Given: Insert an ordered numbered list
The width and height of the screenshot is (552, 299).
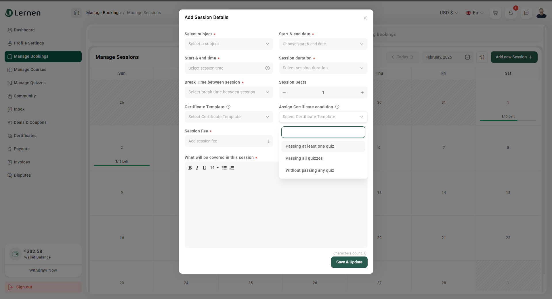Looking at the screenshot, I should tap(232, 168).
